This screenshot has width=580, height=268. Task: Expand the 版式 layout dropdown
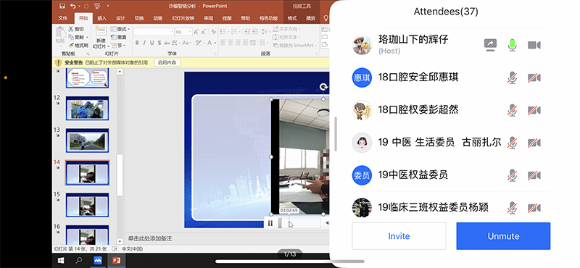point(122,29)
